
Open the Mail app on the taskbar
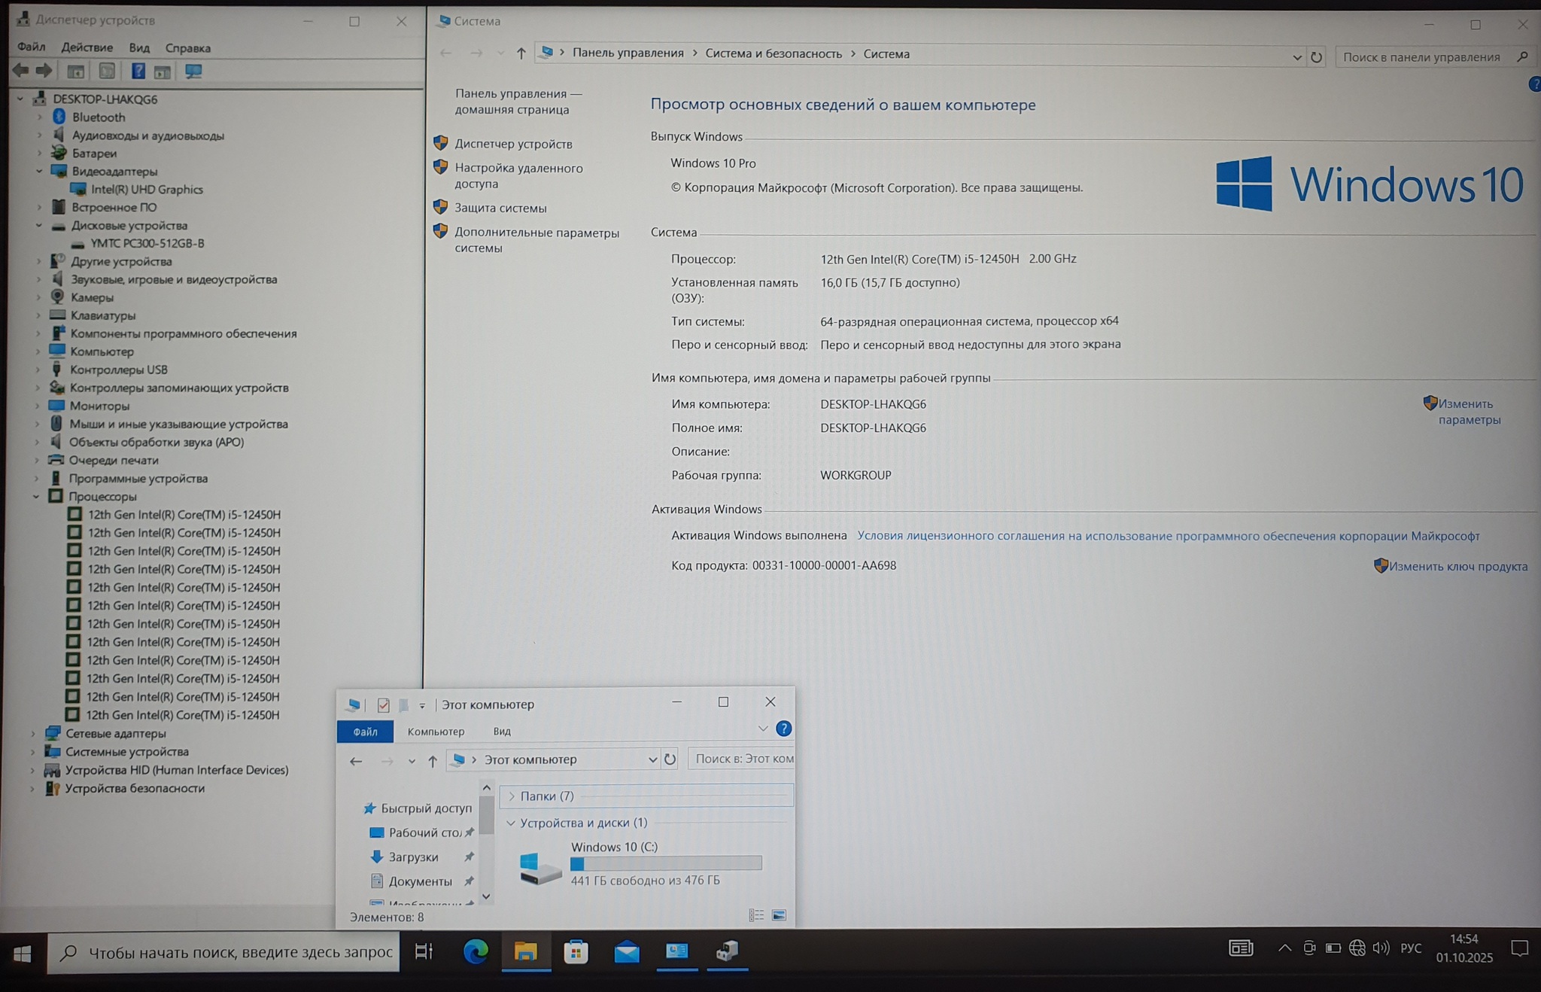(x=626, y=952)
